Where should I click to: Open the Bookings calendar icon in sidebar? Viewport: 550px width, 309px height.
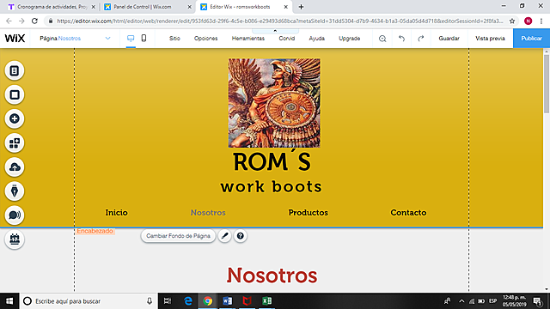[15, 239]
